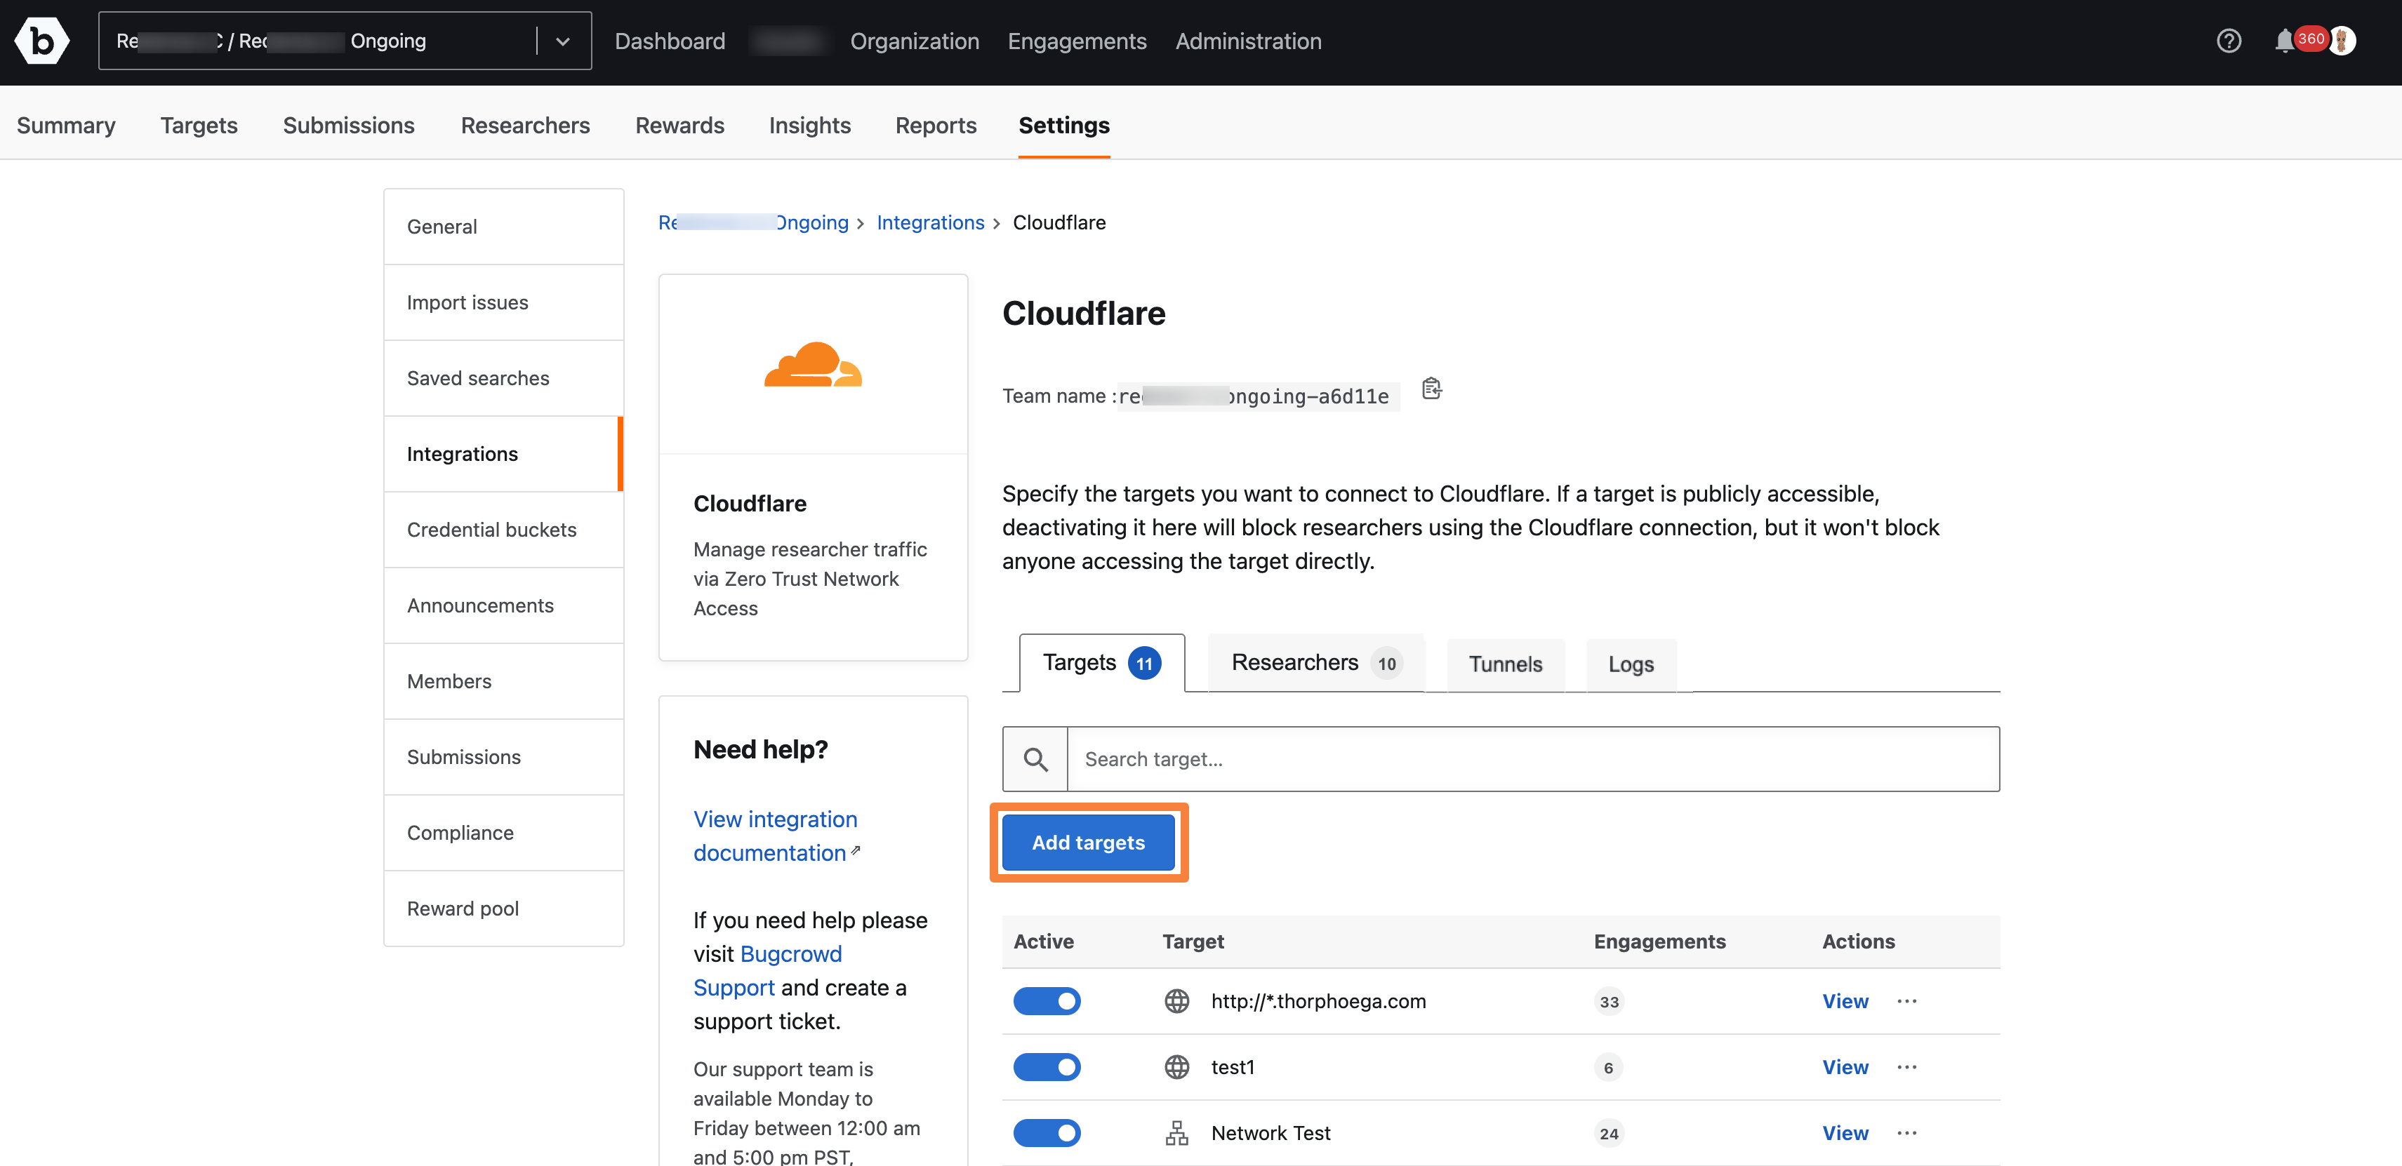Select the Cloudflare Targets 11 tab
The width and height of the screenshot is (2402, 1166).
[x=1102, y=663]
